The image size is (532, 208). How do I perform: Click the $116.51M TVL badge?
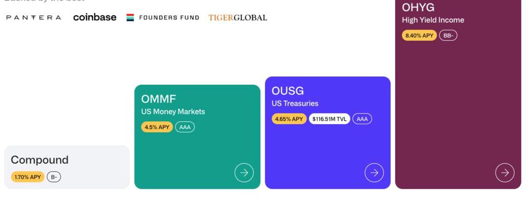click(x=329, y=119)
